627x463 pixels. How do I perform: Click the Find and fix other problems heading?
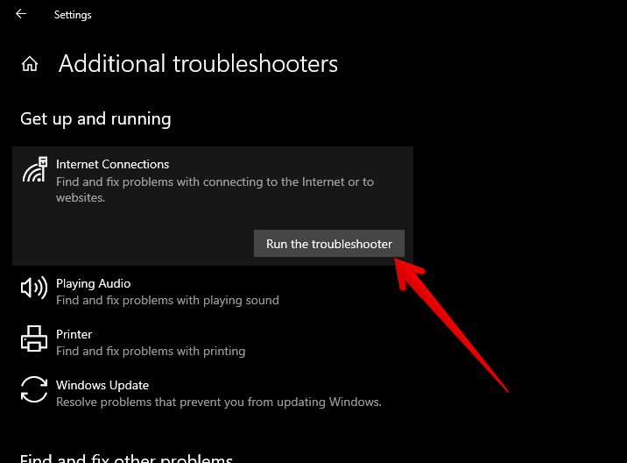click(126, 458)
